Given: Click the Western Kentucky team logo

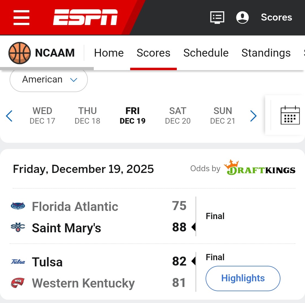Looking at the screenshot, I should pos(18,283).
